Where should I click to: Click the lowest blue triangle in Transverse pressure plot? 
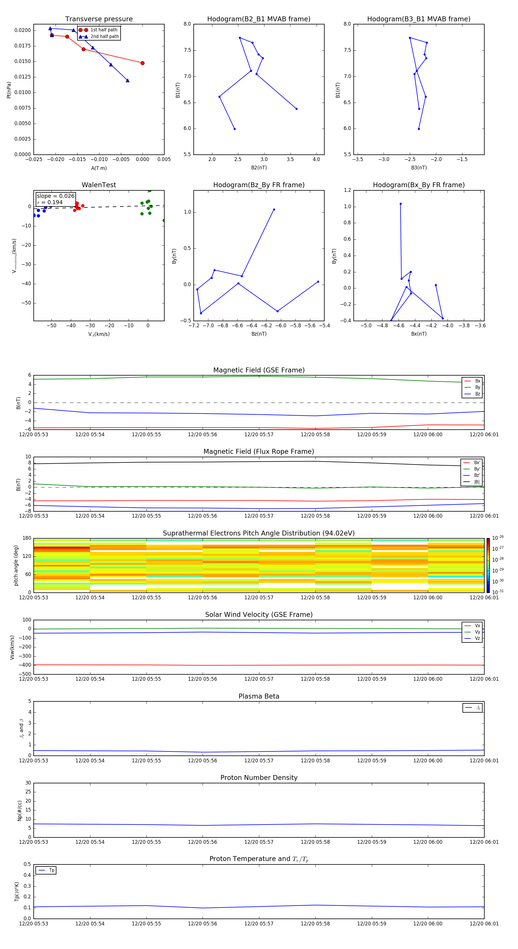[x=127, y=80]
